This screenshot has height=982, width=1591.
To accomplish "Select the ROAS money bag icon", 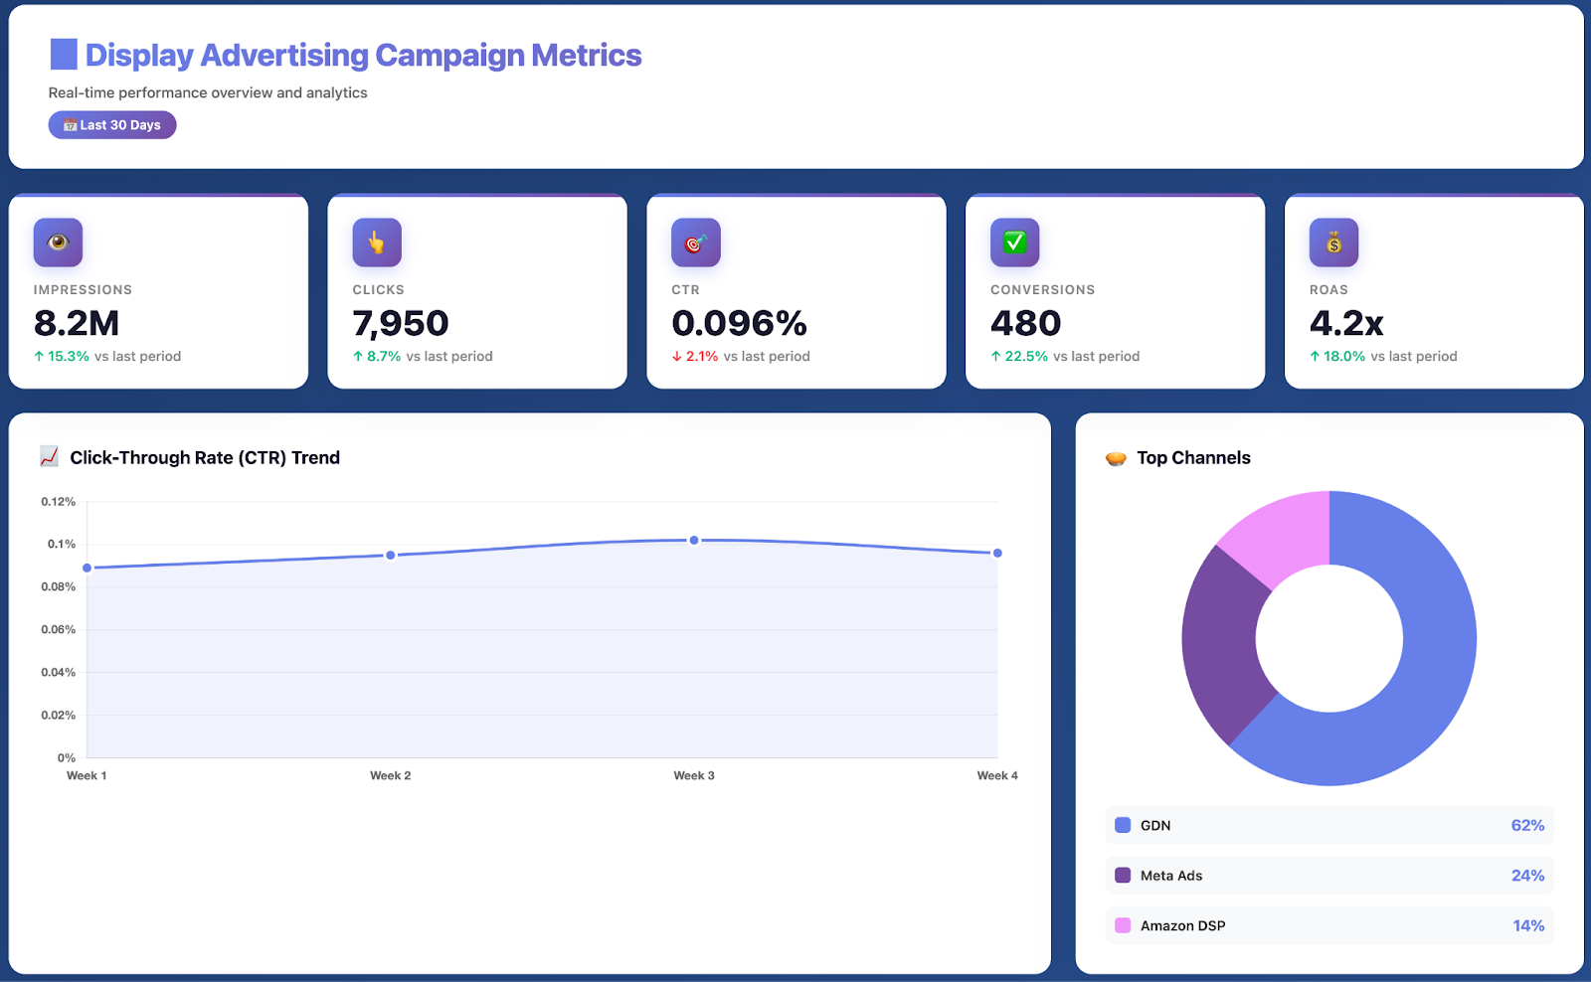I will click(x=1333, y=242).
